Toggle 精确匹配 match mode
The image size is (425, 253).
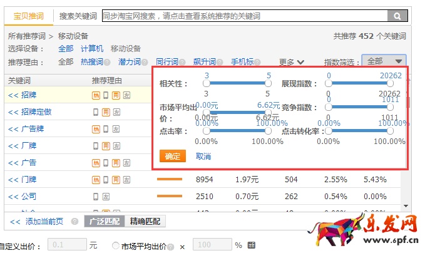(x=145, y=222)
